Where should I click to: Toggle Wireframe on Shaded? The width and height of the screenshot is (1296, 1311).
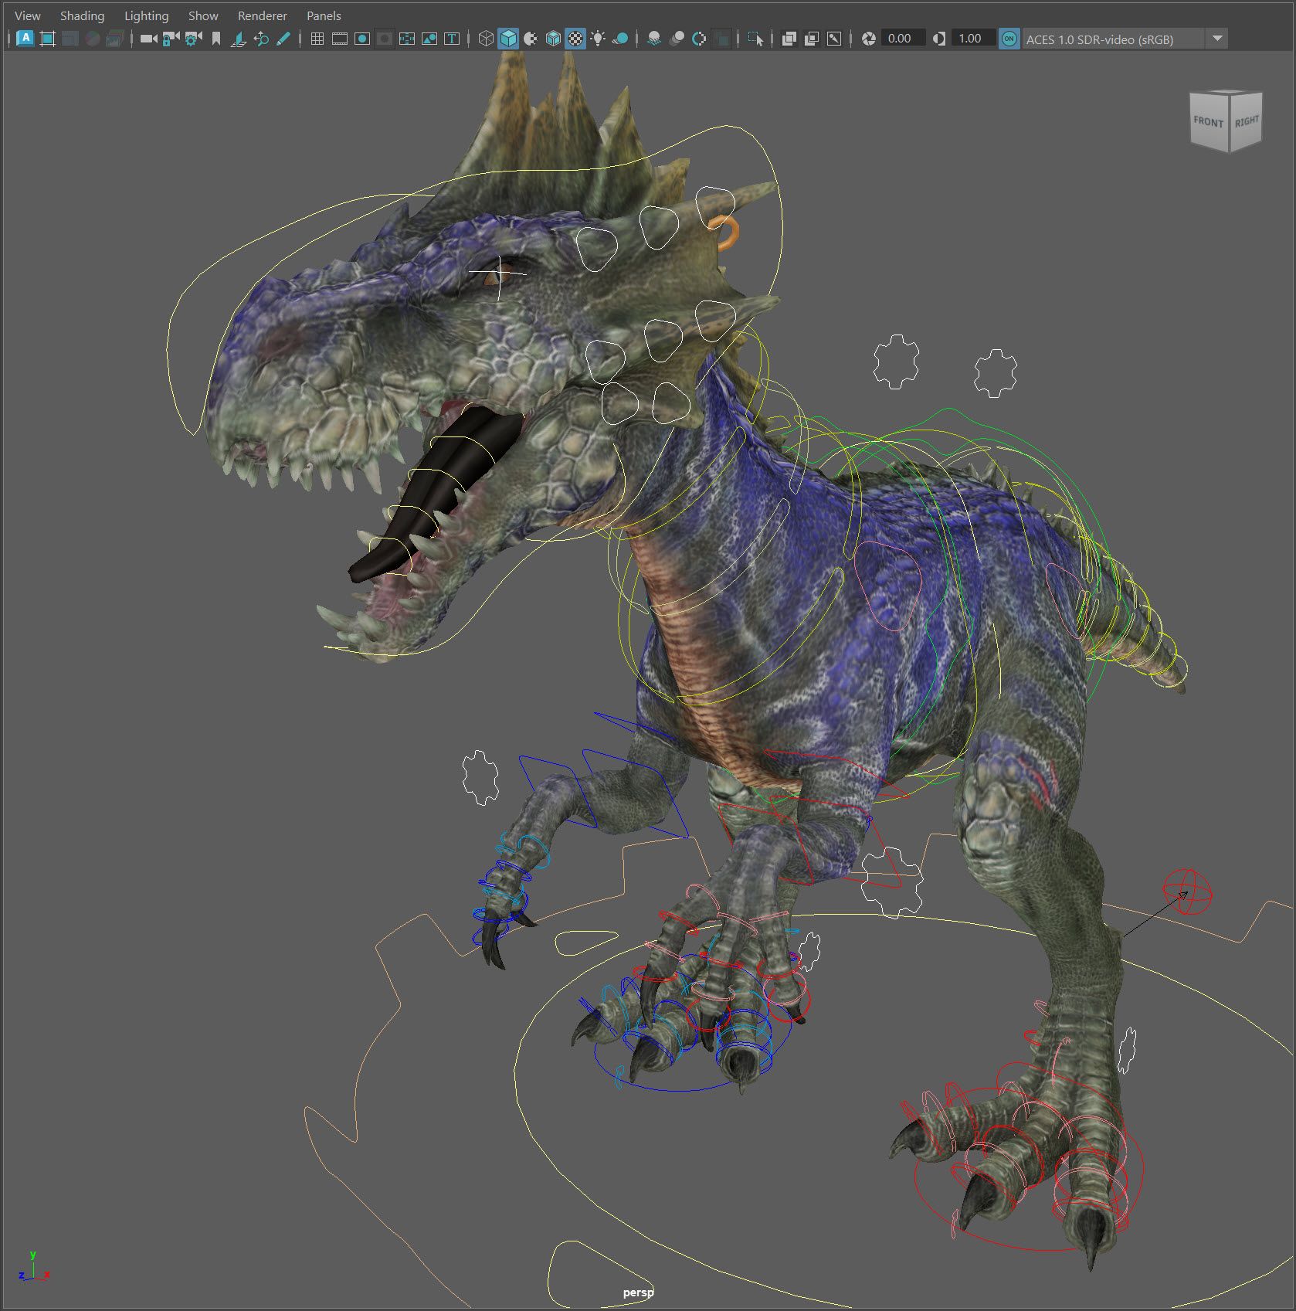(x=553, y=38)
